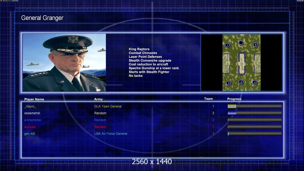Image resolution: width=304 pixels, height=171 pixels.
Task: Click start position 1 marker on minimap
Action: [x=227, y=45]
